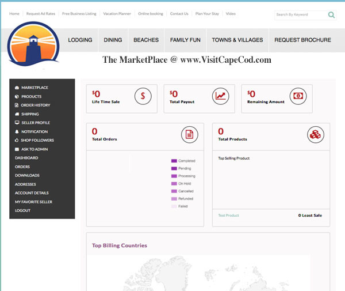Click the Shipping truck icon
The height and width of the screenshot is (291, 345).
[17, 114]
